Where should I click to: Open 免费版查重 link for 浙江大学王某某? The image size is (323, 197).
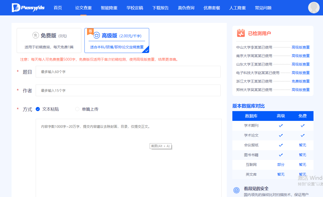click(x=300, y=81)
